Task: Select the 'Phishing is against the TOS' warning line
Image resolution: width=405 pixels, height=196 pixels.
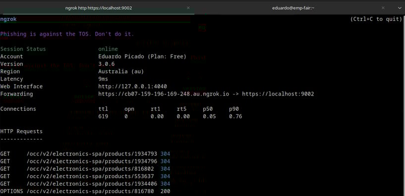Action: [x=67, y=34]
